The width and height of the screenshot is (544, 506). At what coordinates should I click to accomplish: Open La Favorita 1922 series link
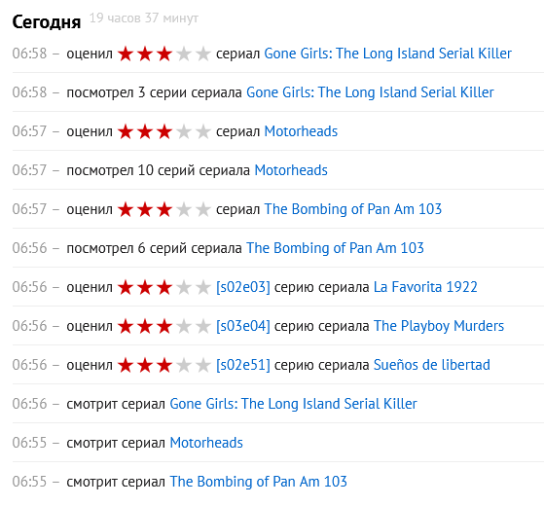(425, 287)
